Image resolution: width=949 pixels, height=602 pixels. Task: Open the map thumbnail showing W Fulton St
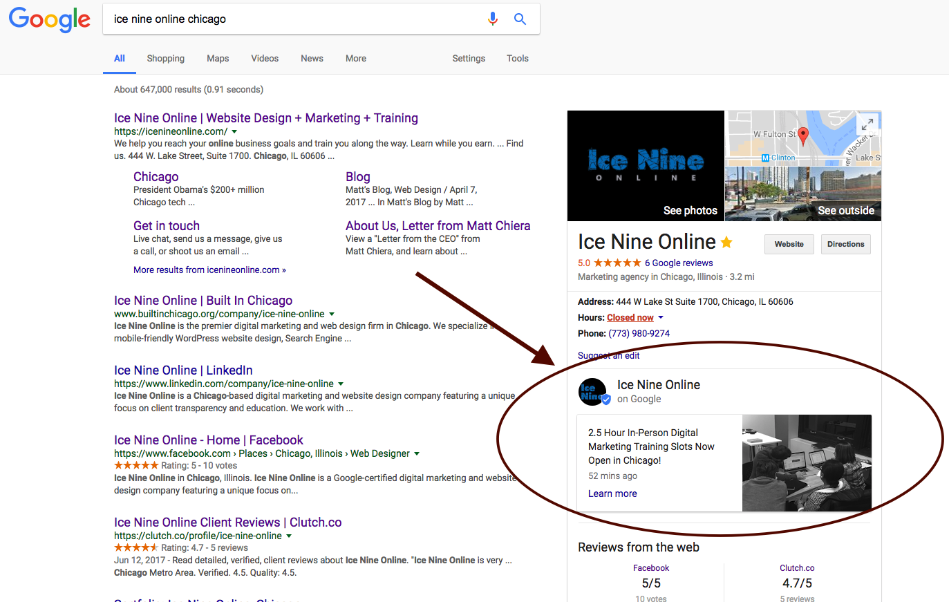(803, 138)
